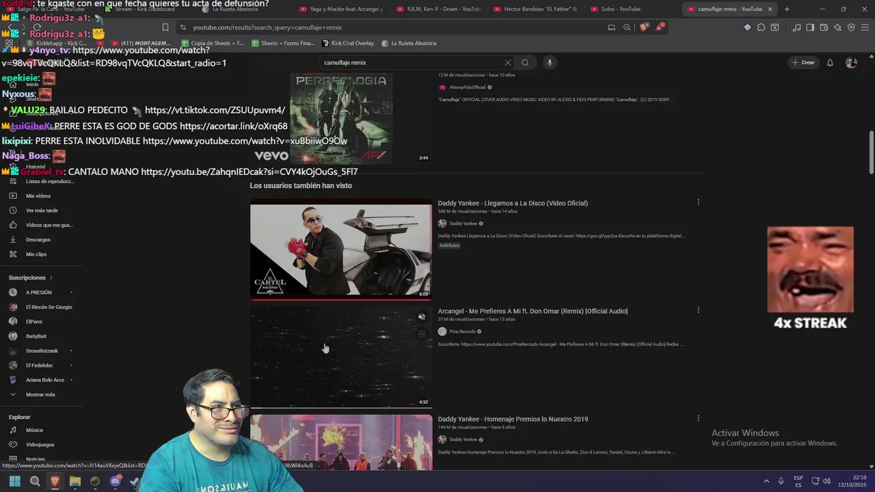Image resolution: width=875 pixels, height=492 pixels.
Task: Expand the Suscripciones section chevron
Action: [x=51, y=278]
